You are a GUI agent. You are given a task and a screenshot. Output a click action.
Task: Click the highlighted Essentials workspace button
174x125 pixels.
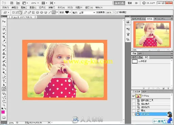tap(119, 3)
